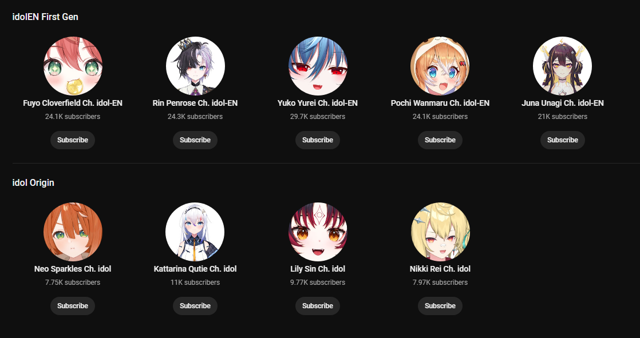Subscribe to Lily Sin Ch. idol

click(318, 306)
